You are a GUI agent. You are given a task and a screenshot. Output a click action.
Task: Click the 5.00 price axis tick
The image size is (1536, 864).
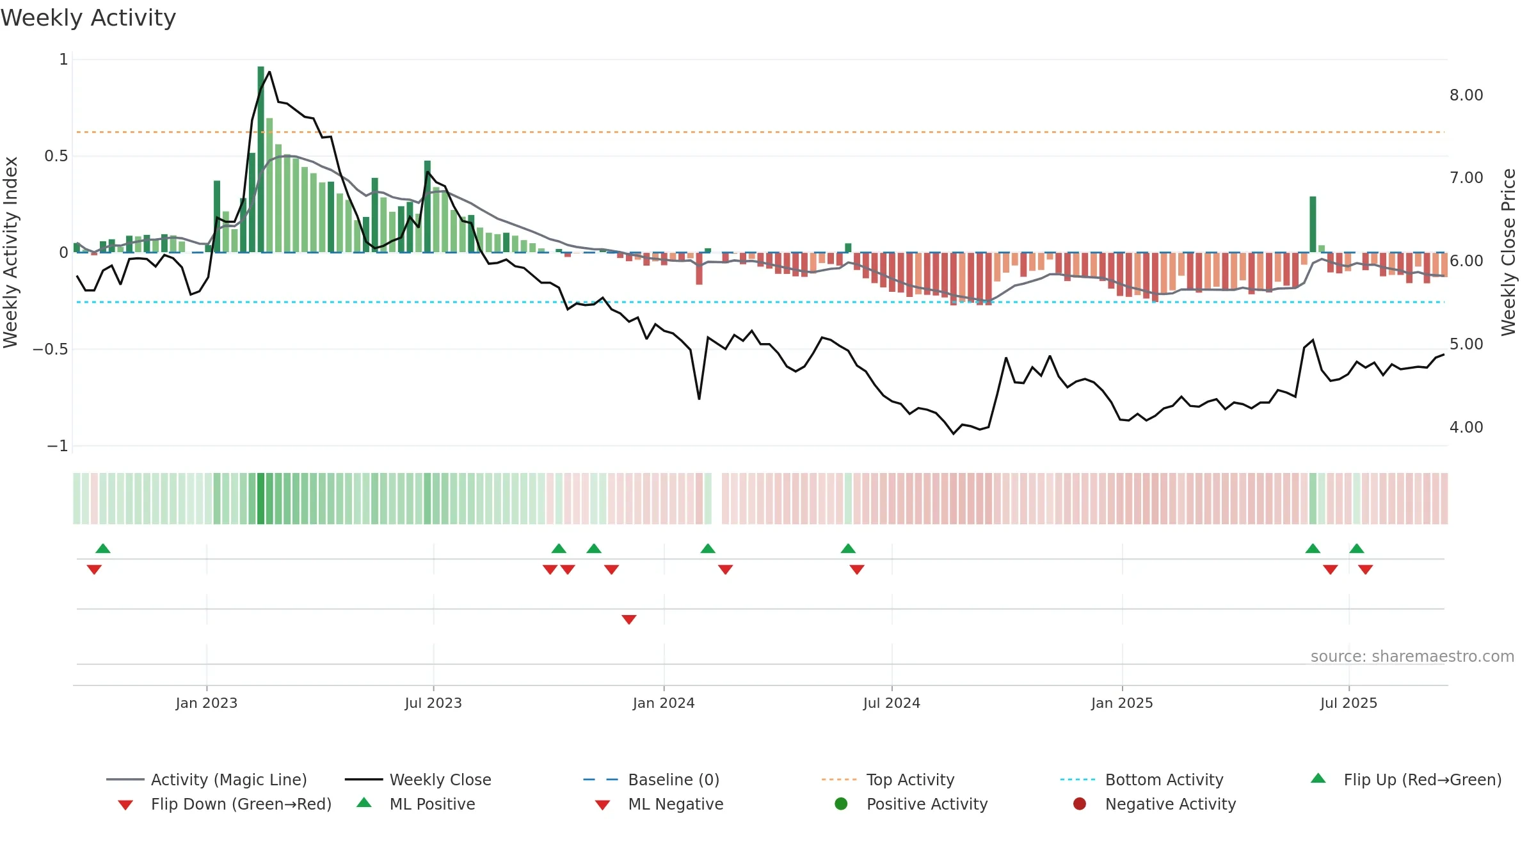click(x=1466, y=344)
